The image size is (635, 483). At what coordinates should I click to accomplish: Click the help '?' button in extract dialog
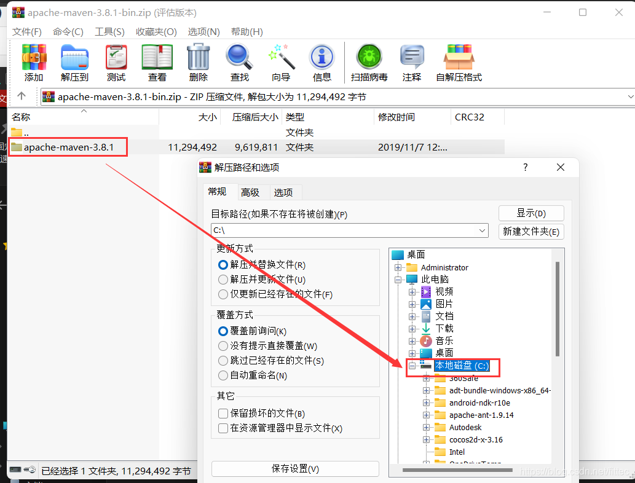coord(525,167)
